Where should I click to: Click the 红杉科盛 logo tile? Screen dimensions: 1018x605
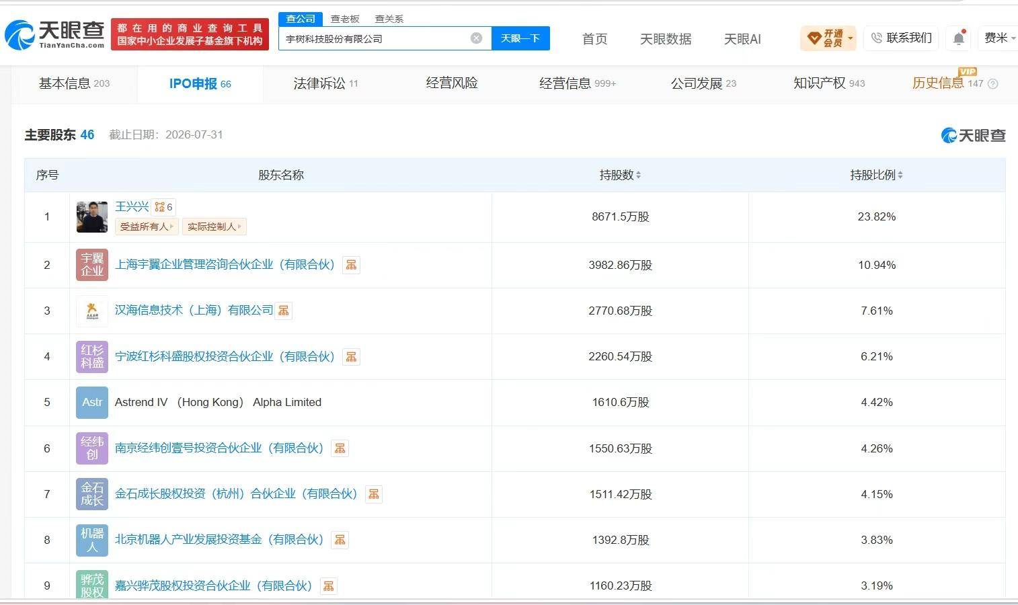pyautogui.click(x=92, y=356)
